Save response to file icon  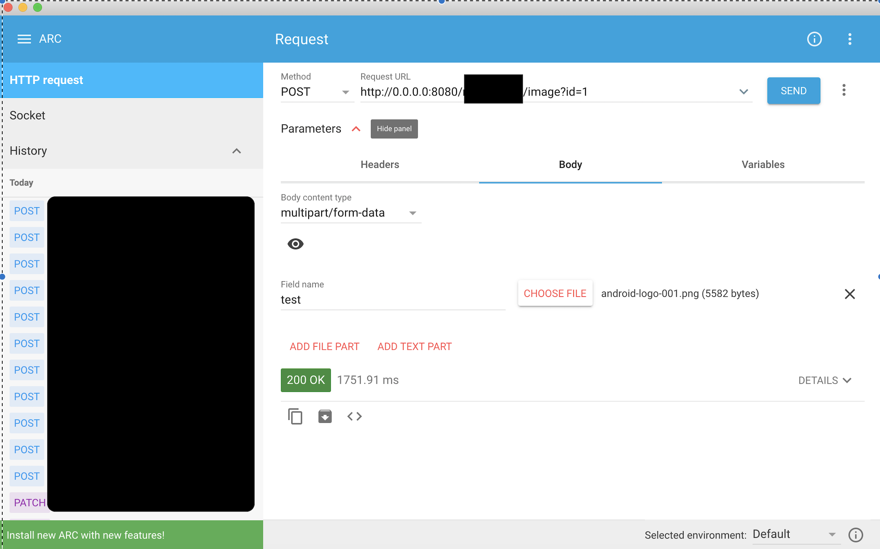(324, 416)
